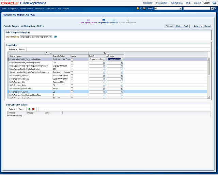Click the Enter Import Options step icon
218x175 pixels.
(88, 20)
